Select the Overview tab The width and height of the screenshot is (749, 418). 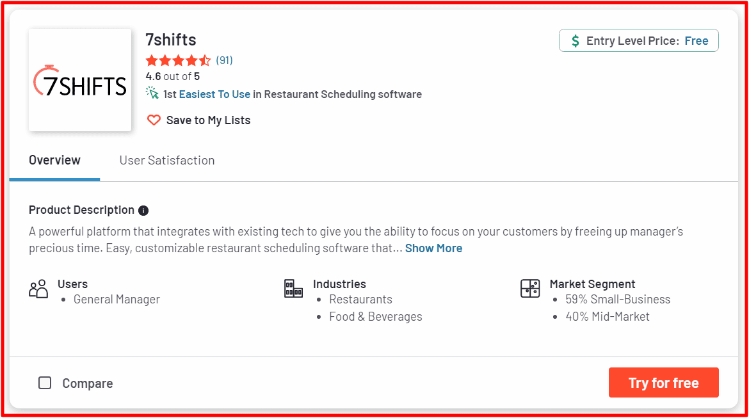[54, 161]
